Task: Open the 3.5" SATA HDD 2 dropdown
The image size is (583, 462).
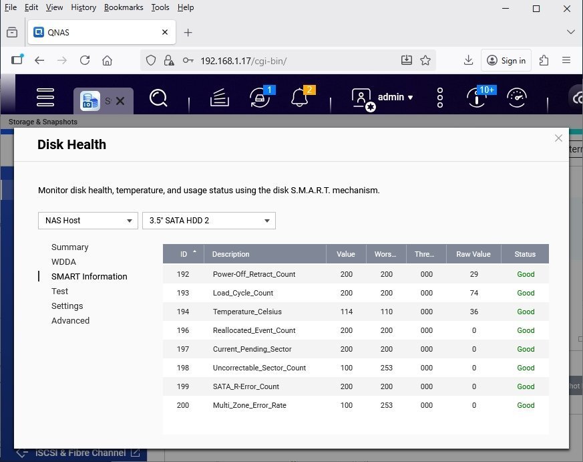Action: click(208, 220)
